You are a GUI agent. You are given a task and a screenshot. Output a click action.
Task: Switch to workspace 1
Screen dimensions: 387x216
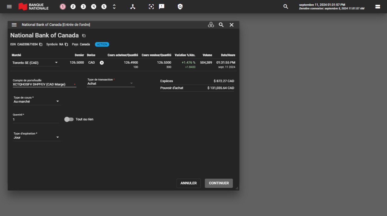click(63, 7)
